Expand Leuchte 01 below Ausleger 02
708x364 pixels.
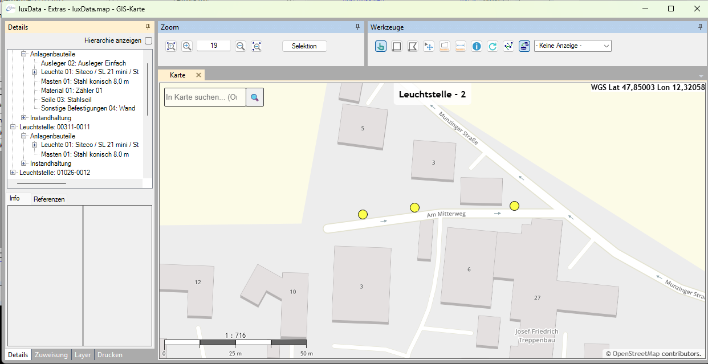point(35,72)
